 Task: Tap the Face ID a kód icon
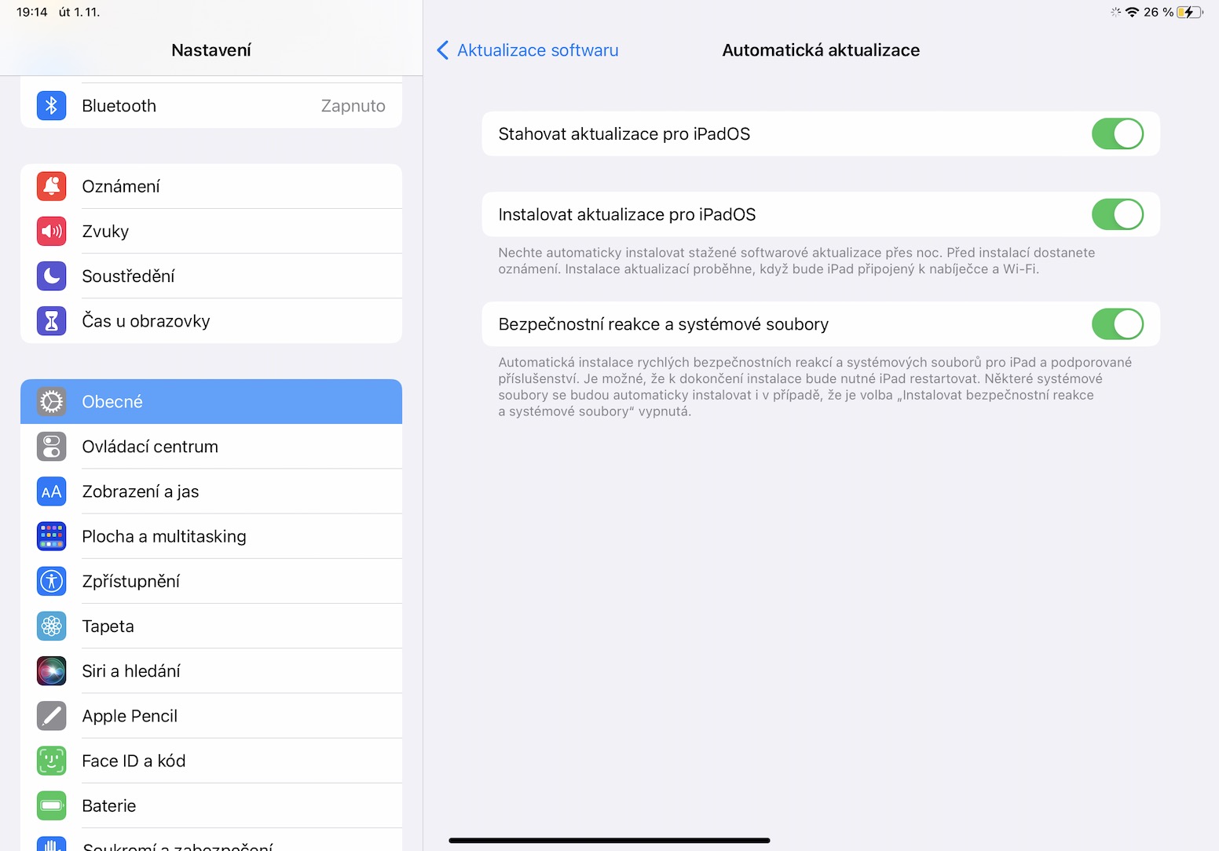tap(51, 761)
